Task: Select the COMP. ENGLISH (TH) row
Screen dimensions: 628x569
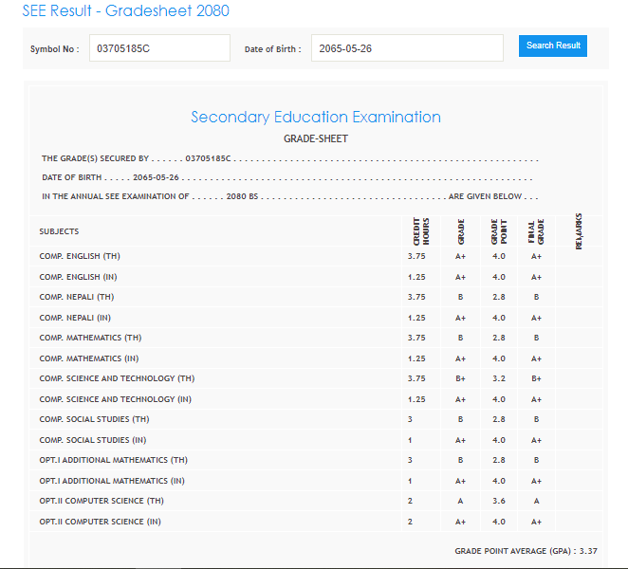Action: tap(80, 256)
